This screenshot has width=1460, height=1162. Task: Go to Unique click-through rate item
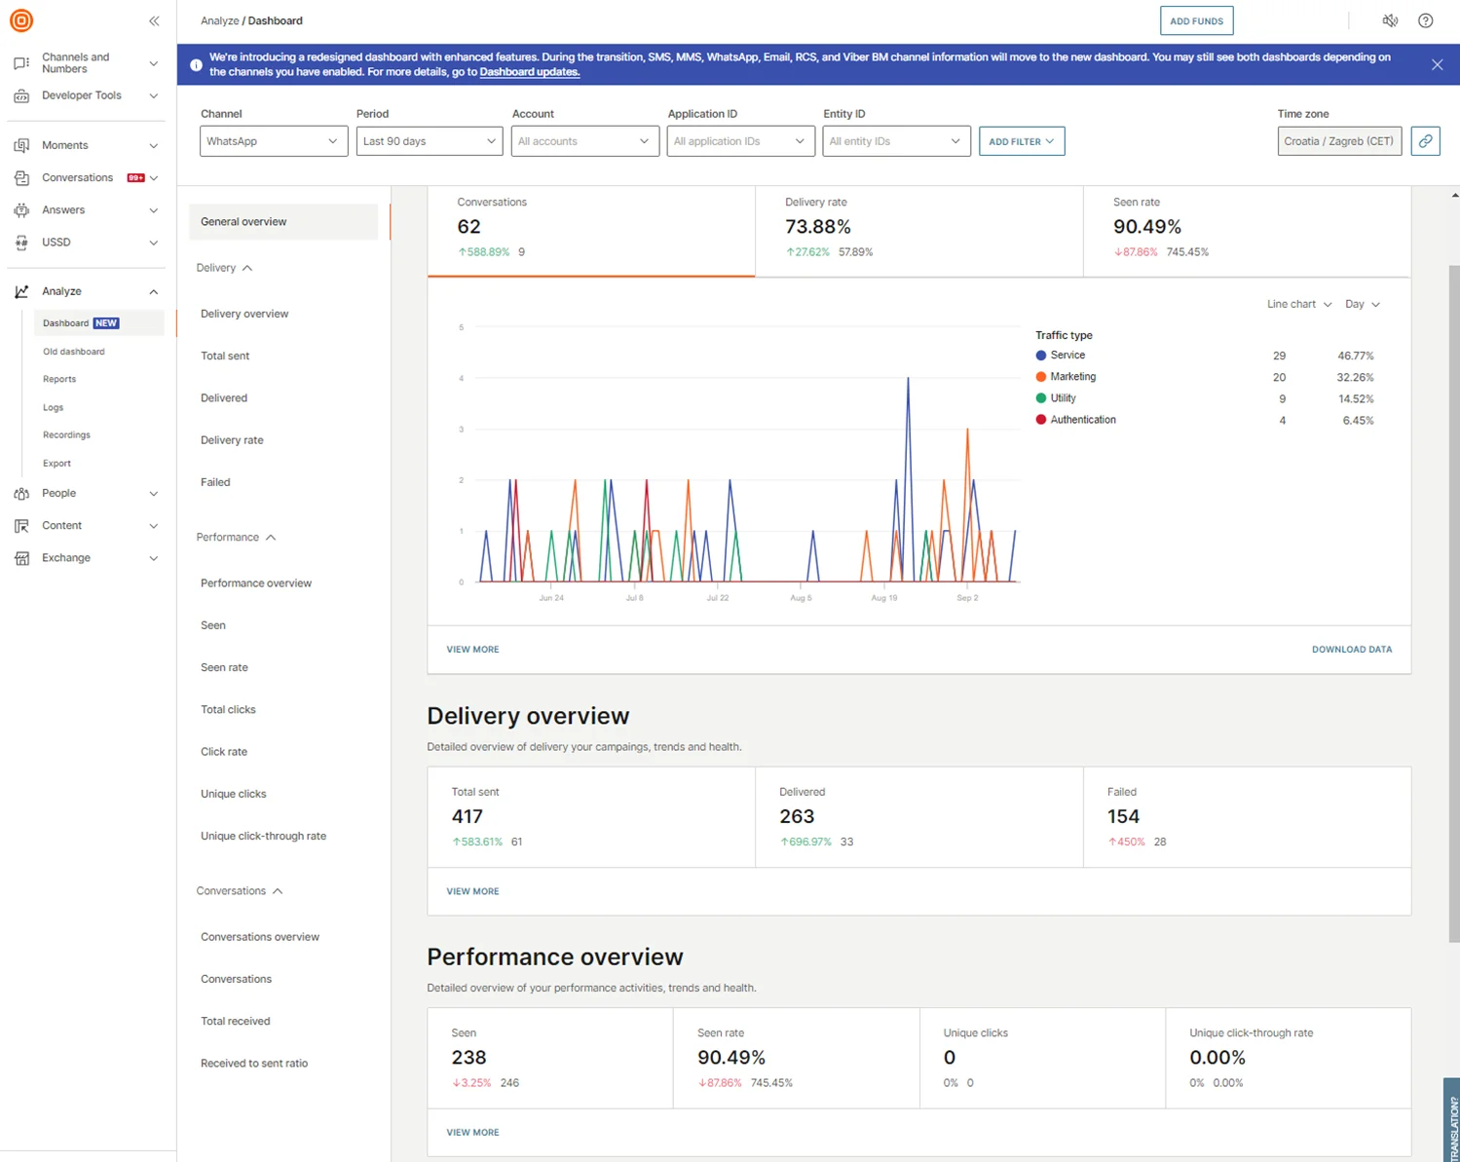[x=263, y=836]
